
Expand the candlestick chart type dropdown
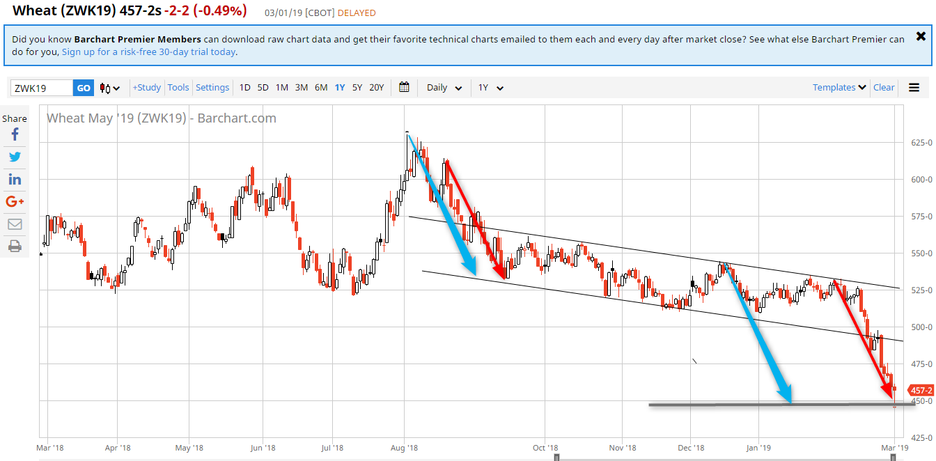pos(109,88)
